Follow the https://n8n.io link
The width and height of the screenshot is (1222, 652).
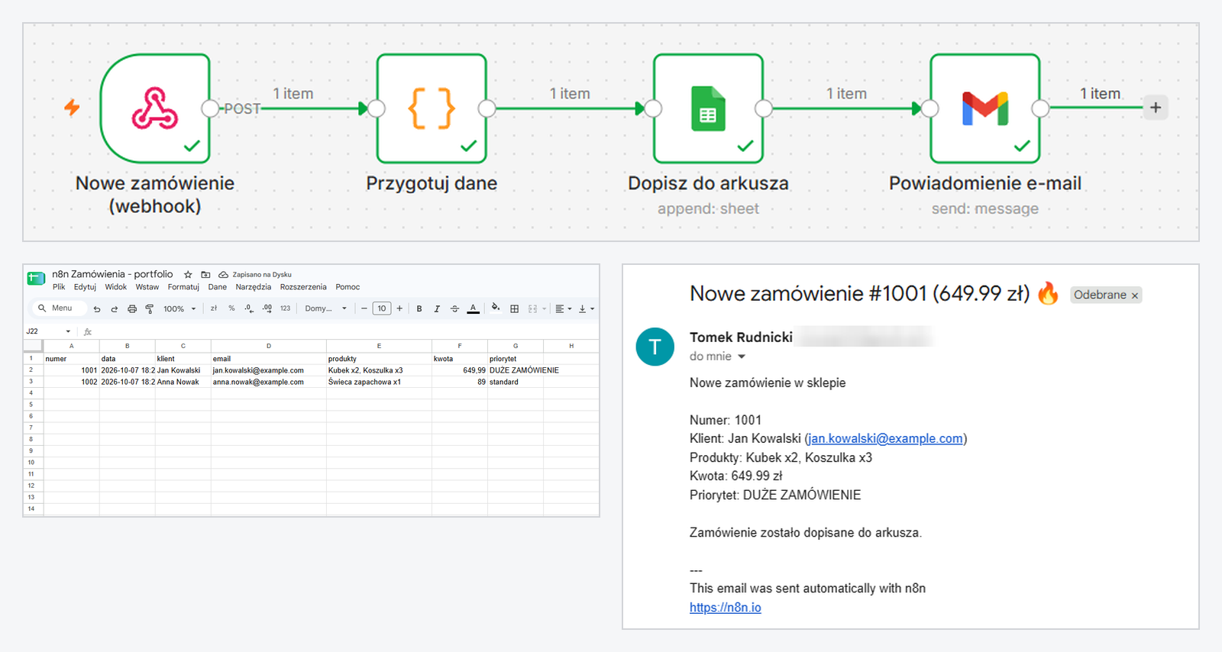pyautogui.click(x=726, y=608)
